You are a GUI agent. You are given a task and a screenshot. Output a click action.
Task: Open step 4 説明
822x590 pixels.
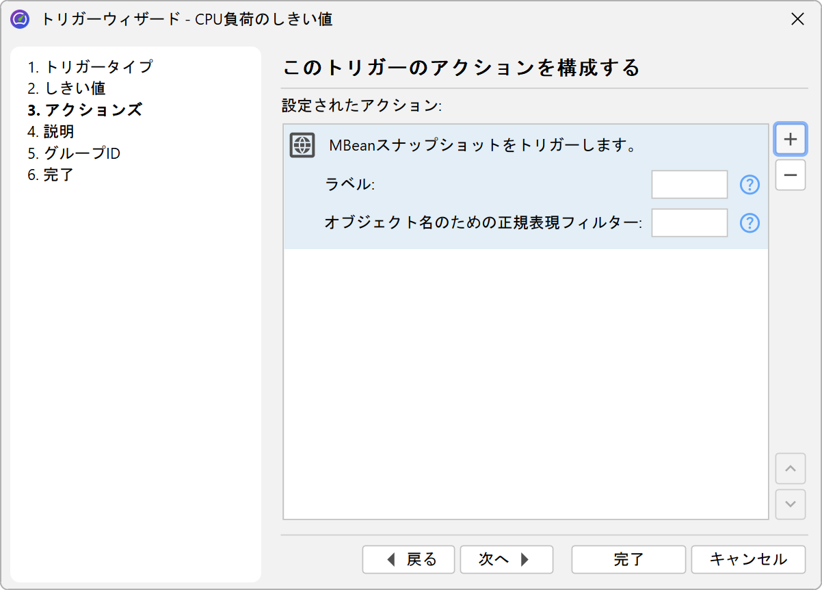51,131
